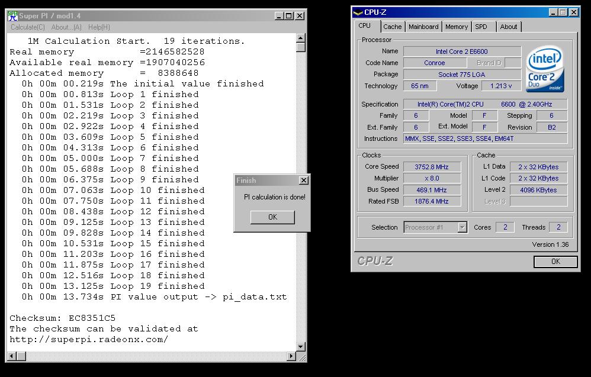Click the Voltage value '1.213 v'
Screen dimensions: 591x377
(501, 86)
